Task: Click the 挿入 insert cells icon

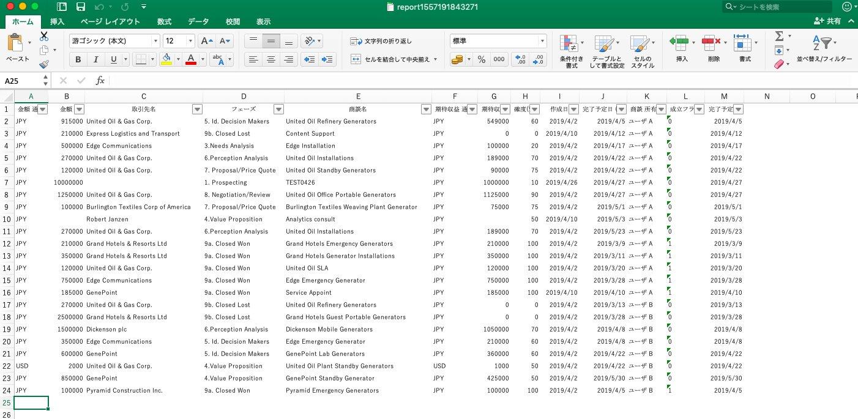Action: [x=679, y=43]
